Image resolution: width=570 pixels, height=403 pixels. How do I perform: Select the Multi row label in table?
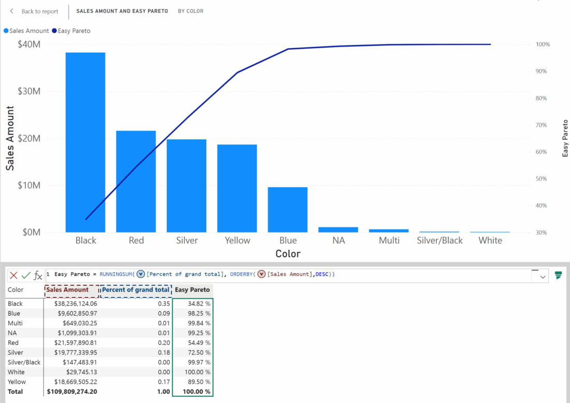pos(15,323)
